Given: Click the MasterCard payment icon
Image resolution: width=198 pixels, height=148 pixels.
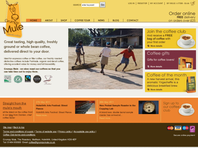Looking at the screenshot, I should click(170, 128).
